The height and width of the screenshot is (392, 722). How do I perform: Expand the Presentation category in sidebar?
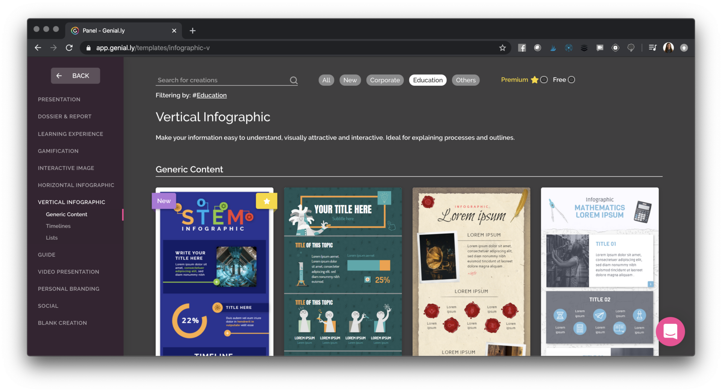point(59,99)
